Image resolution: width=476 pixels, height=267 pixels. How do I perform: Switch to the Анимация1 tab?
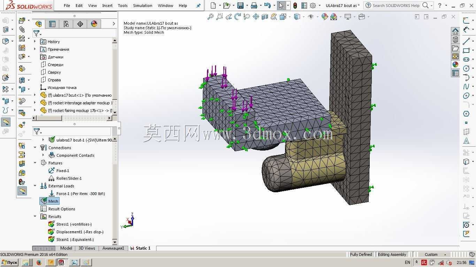[x=113, y=248]
